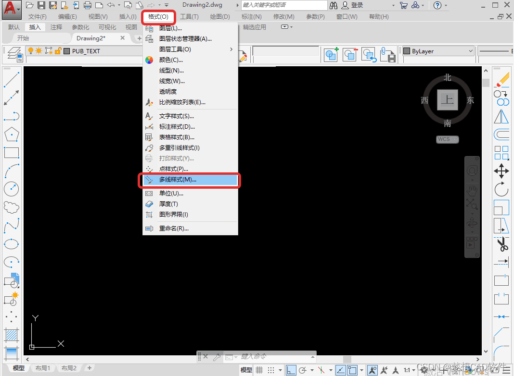Select the Trim scissors tool
This screenshot has height=376, width=514.
pyautogui.click(x=501, y=244)
